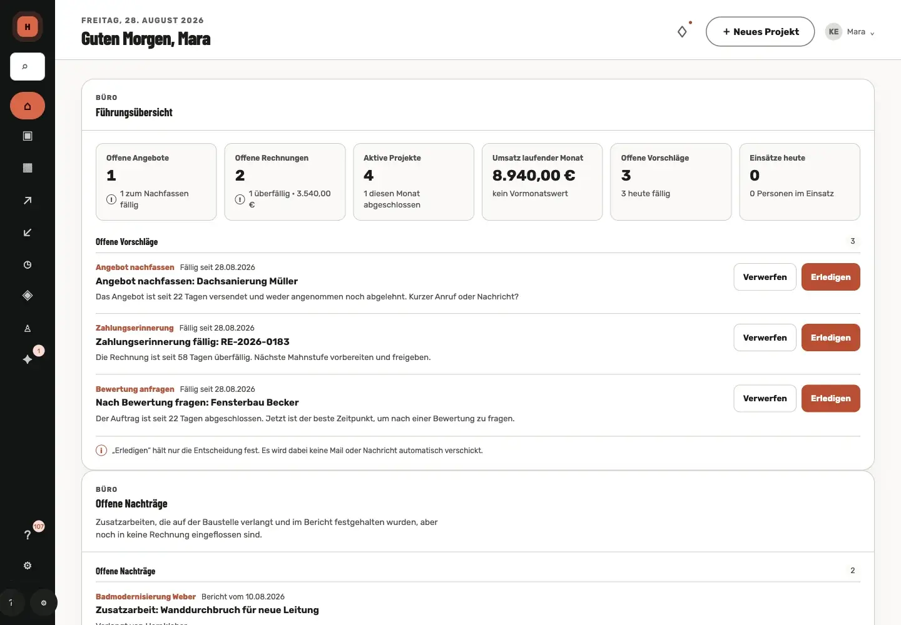Click the 'Angebot nachfassen' category link
Viewport: 901px width, 625px height.
[x=135, y=267]
